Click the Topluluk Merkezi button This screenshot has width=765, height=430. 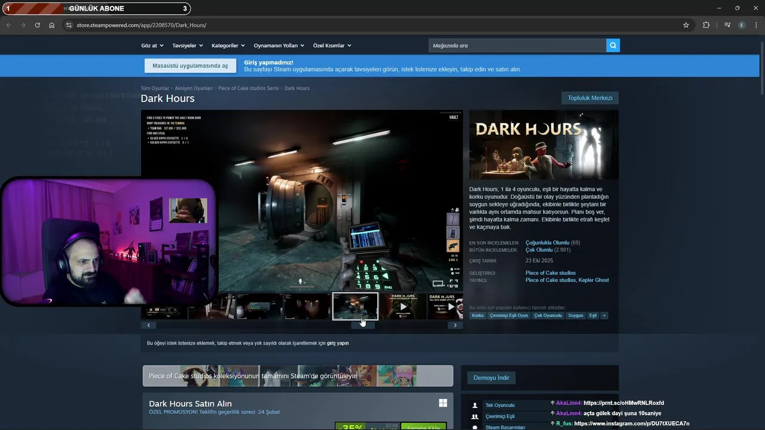click(590, 98)
